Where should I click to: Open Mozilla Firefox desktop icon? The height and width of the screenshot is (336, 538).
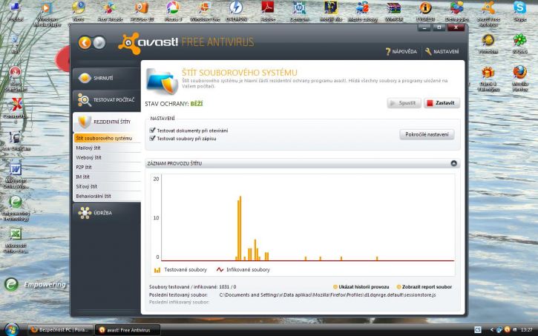(519, 79)
